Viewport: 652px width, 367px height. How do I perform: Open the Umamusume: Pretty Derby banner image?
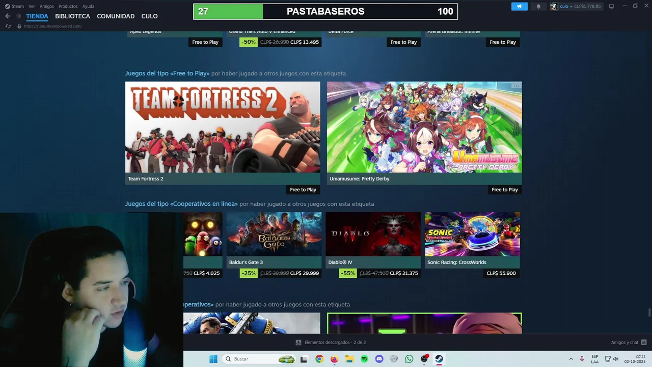click(424, 127)
